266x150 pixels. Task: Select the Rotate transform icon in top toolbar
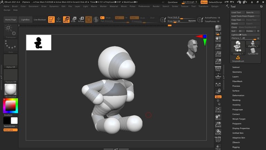[81, 19]
